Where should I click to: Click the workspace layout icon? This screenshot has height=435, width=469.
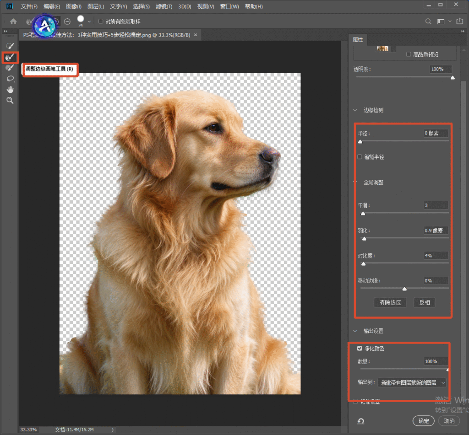(x=441, y=21)
